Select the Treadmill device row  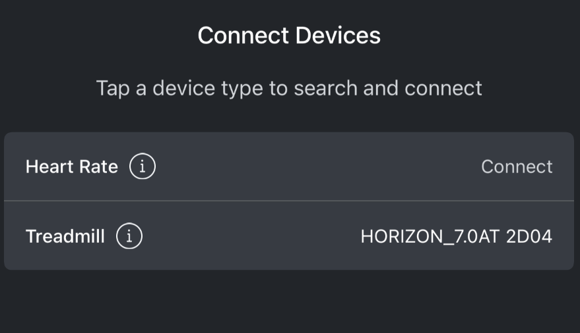pyautogui.click(x=289, y=236)
